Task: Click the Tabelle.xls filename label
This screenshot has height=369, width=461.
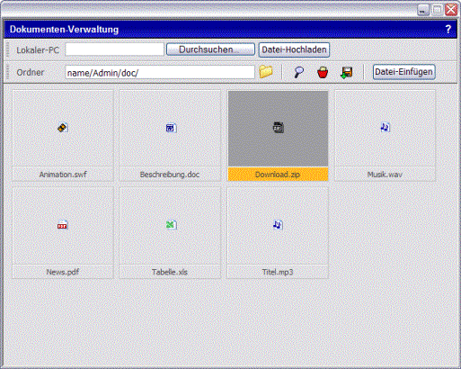Action: [170, 272]
